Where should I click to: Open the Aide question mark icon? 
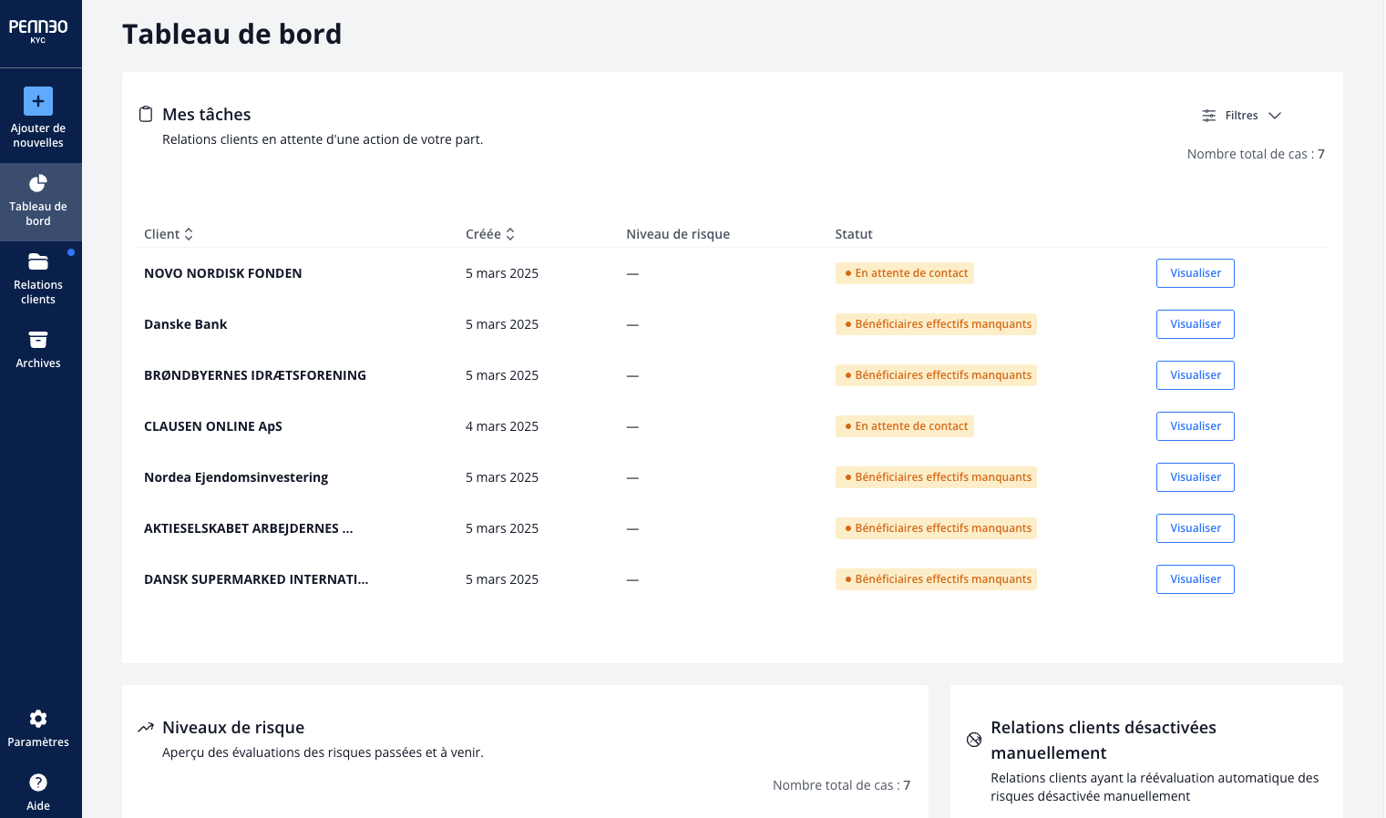click(x=38, y=782)
